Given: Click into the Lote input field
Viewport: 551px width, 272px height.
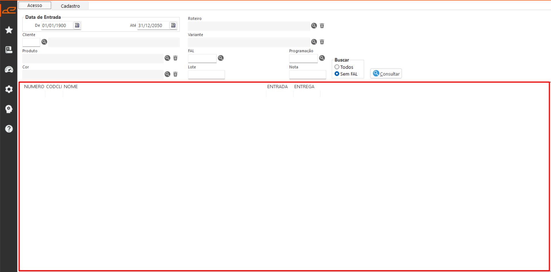Looking at the screenshot, I should (206, 75).
